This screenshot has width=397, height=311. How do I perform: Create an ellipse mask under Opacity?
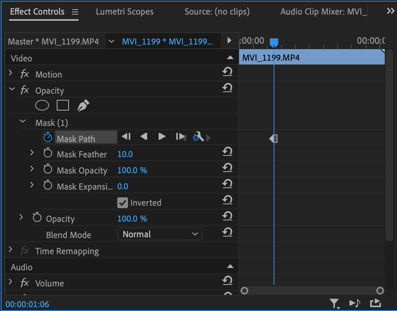(42, 105)
